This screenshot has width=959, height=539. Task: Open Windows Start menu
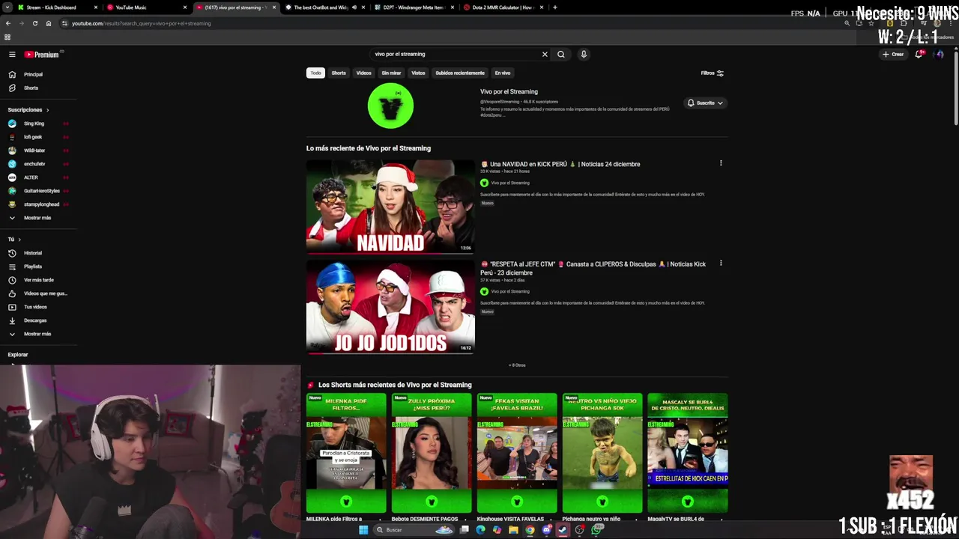(x=363, y=530)
